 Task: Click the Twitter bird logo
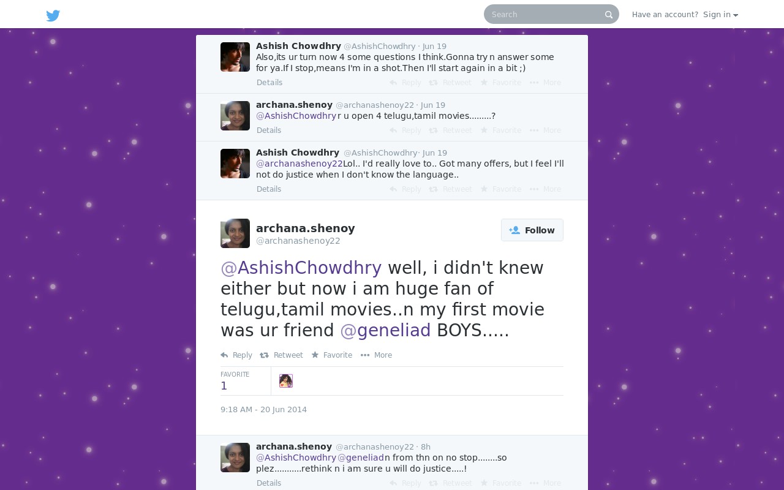point(53,15)
